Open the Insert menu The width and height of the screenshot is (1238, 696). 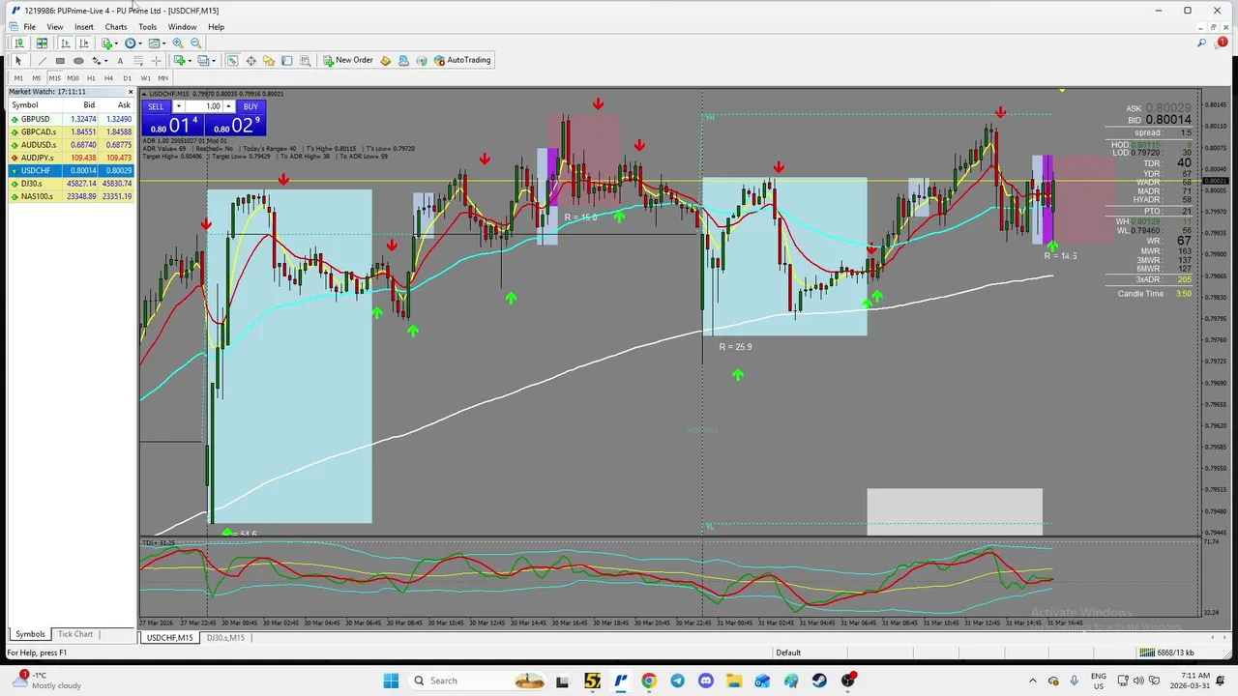point(84,27)
